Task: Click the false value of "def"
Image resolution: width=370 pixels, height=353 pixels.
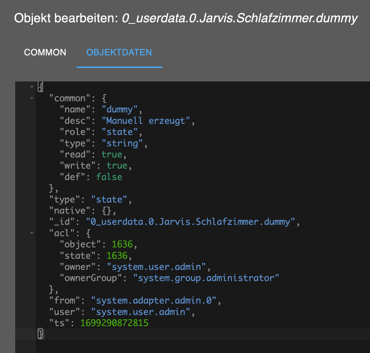Action: (x=109, y=177)
